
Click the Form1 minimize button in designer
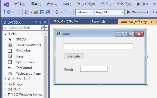[120, 34]
